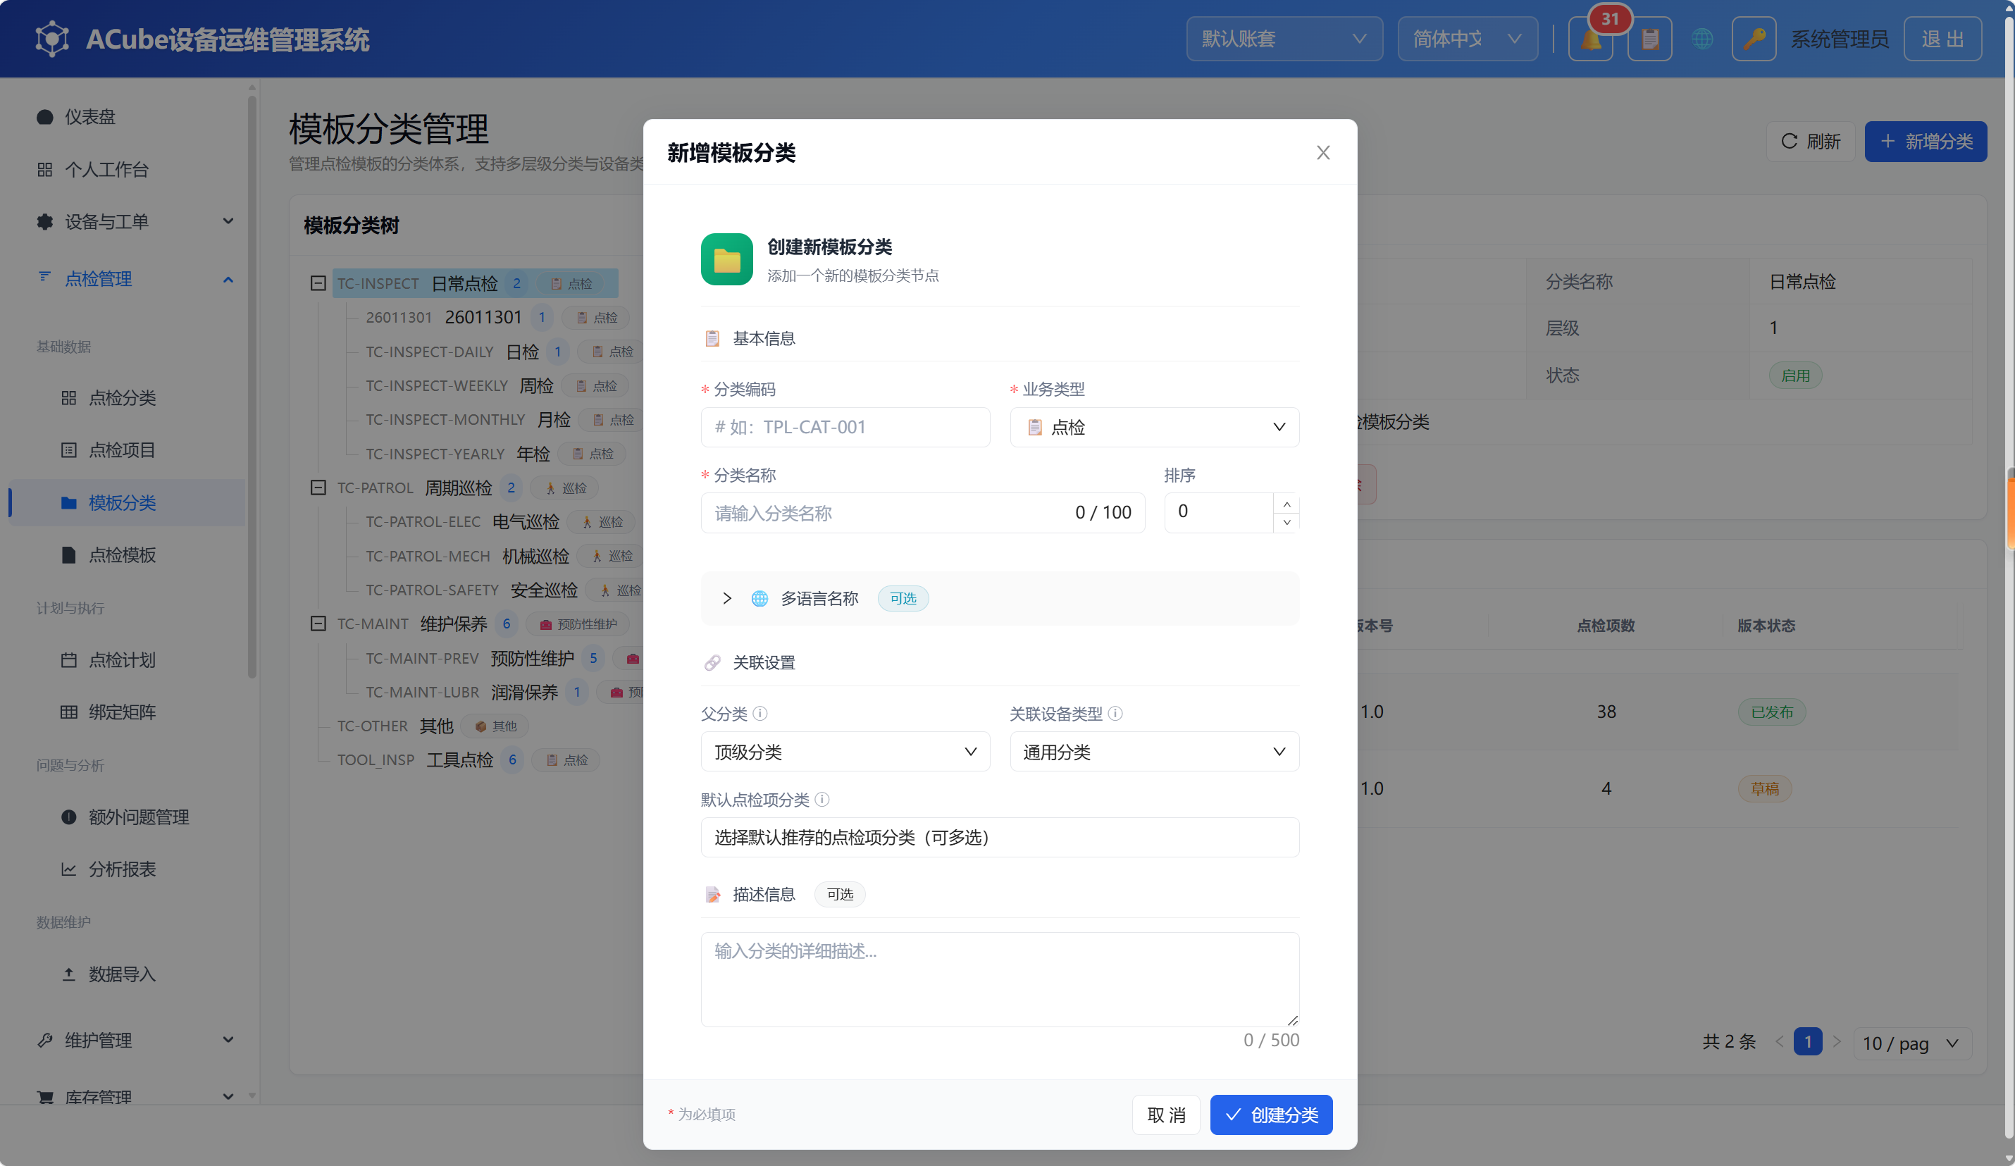This screenshot has width=2015, height=1166.
Task: Collapse the TC-INSPECT tree node
Action: 318,283
